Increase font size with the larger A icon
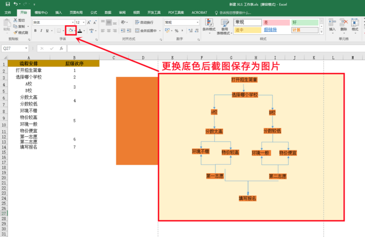This screenshot has height=237, width=365. (89, 22)
